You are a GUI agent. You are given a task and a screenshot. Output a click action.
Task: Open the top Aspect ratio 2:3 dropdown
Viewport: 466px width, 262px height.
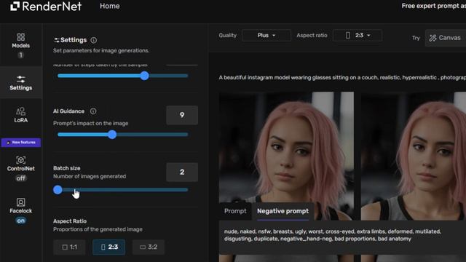point(358,36)
